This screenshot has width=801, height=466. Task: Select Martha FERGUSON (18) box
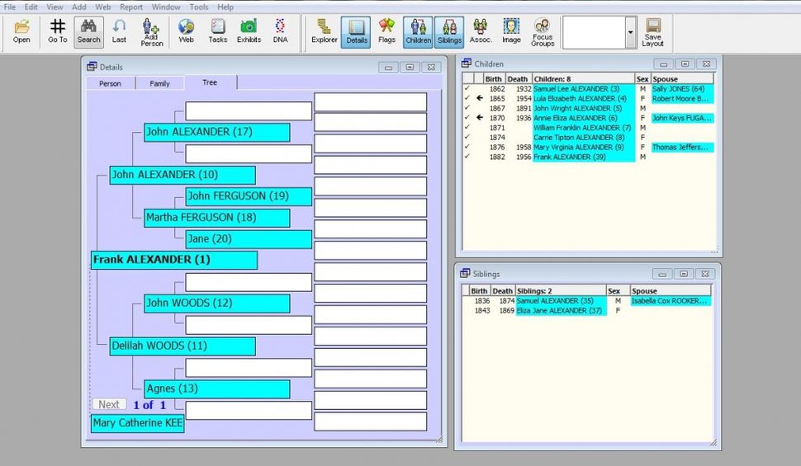(216, 218)
